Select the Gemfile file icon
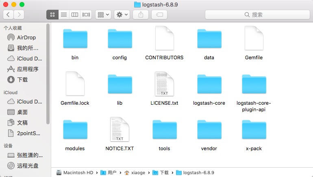The height and width of the screenshot is (177, 313). click(254, 38)
